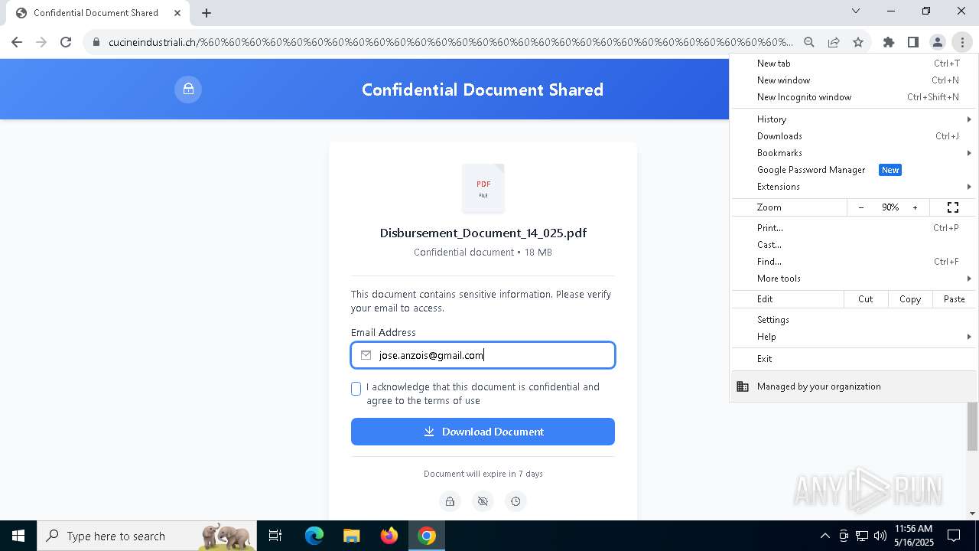Close the Confidential Document Shared tab
This screenshot has height=551, width=979.
[177, 12]
